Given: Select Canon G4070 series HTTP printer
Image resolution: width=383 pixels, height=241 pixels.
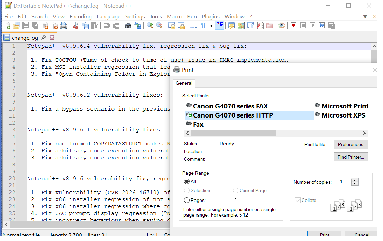Looking at the screenshot, I should pos(249,115).
